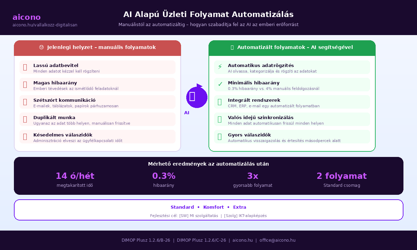Click the text '0.3% hibaarány vs. 4% manuális feldolgozásnál'
417x250 pixels.
click(x=273, y=89)
